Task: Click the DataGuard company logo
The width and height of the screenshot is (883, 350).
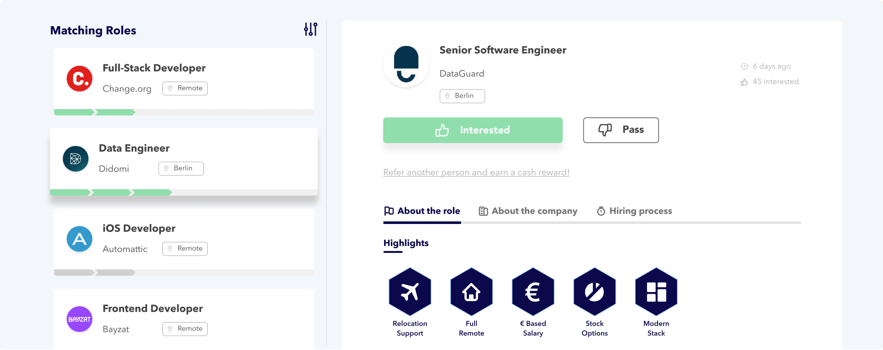Action: 406,64
